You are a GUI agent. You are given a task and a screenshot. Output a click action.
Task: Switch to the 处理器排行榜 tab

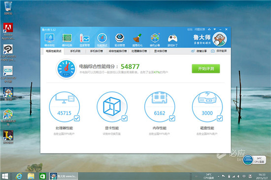tap(139, 51)
